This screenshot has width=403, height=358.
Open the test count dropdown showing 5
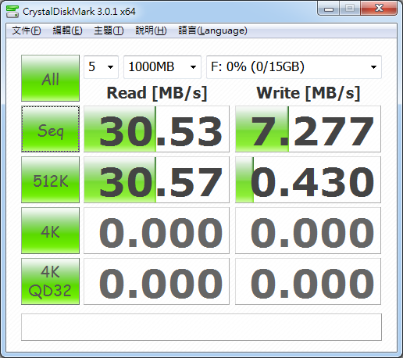101,67
